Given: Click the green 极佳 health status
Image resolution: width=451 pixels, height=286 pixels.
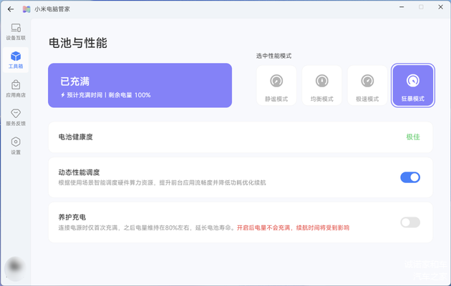Looking at the screenshot, I should pos(413,137).
